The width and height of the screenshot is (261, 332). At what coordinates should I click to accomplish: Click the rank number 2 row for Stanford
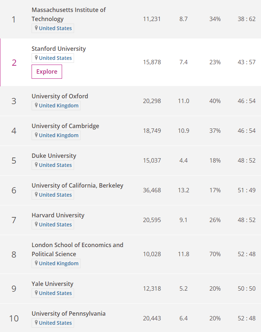(x=14, y=62)
